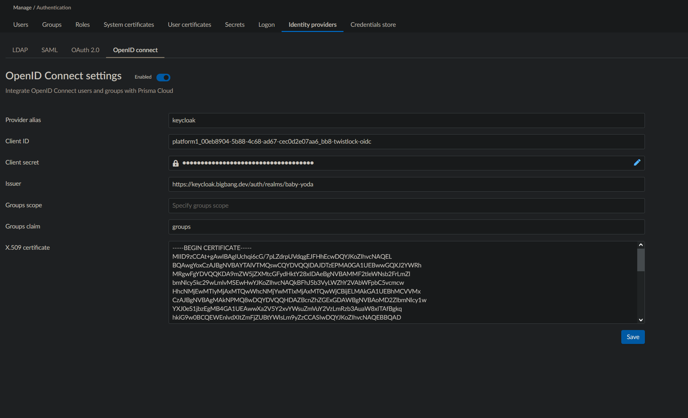Open the Credentials store section

click(x=373, y=24)
